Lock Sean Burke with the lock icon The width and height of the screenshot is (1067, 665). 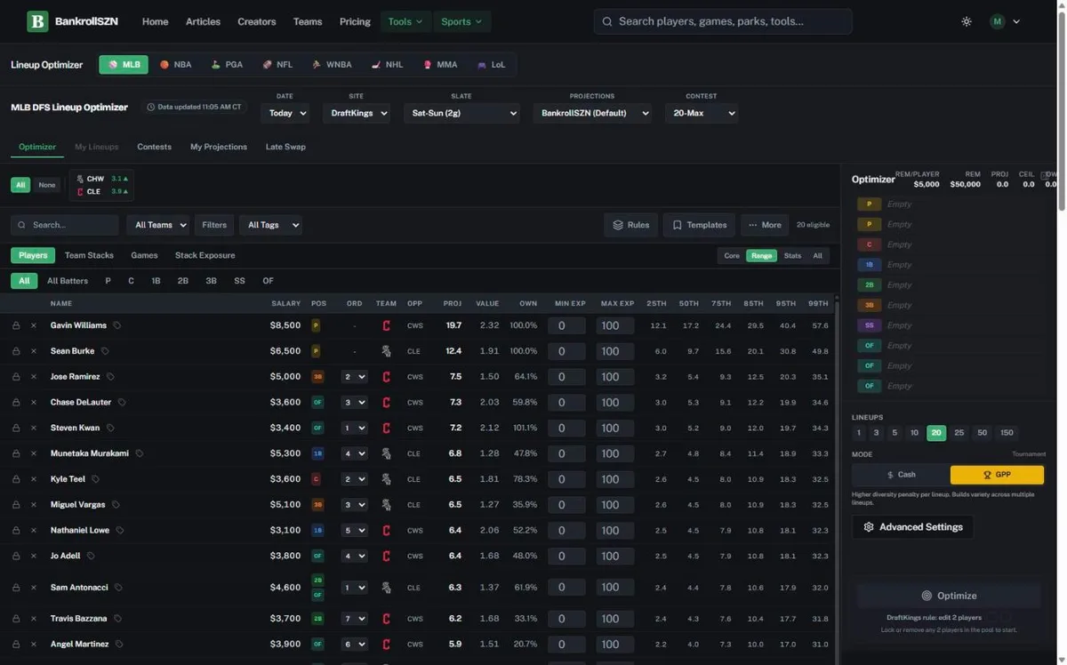coord(16,351)
